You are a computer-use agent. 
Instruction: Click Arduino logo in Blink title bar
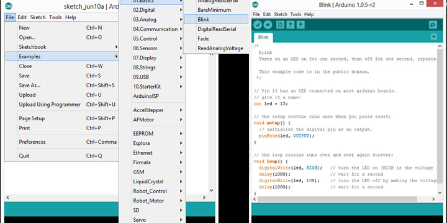click(x=255, y=4)
